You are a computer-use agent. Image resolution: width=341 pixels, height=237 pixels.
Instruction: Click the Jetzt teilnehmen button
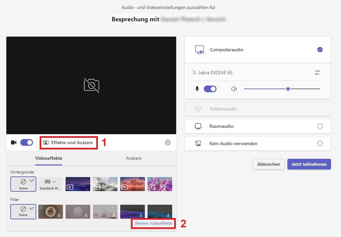click(309, 164)
